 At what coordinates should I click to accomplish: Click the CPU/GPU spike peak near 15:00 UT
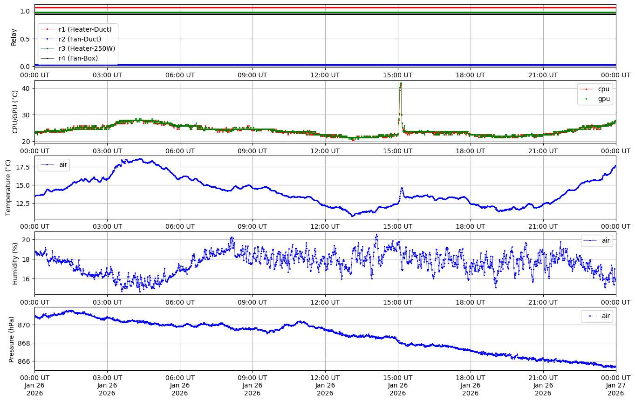[401, 84]
